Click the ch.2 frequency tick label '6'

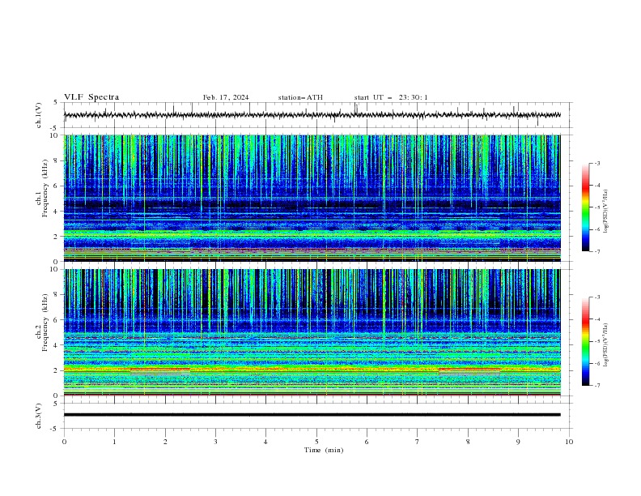pyautogui.click(x=56, y=319)
